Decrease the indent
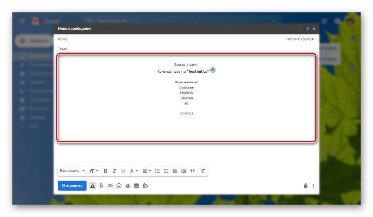The height and width of the screenshot is (217, 373). [x=175, y=171]
